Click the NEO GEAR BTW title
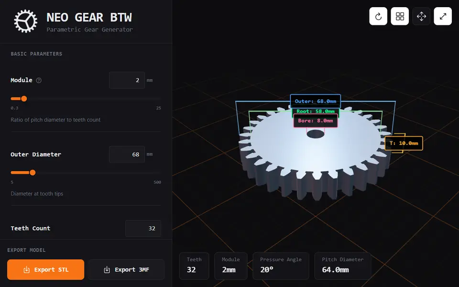The width and height of the screenshot is (459, 287). point(89,17)
